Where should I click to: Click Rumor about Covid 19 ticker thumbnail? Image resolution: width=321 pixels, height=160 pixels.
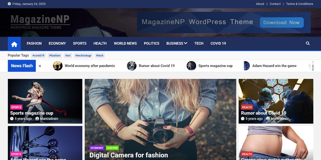(132, 66)
